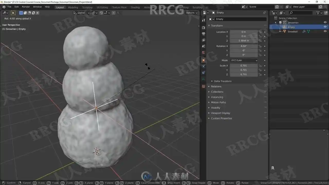Switch to the Shading workspace tab
Screen dimensions: 329x185
pos(135,7)
